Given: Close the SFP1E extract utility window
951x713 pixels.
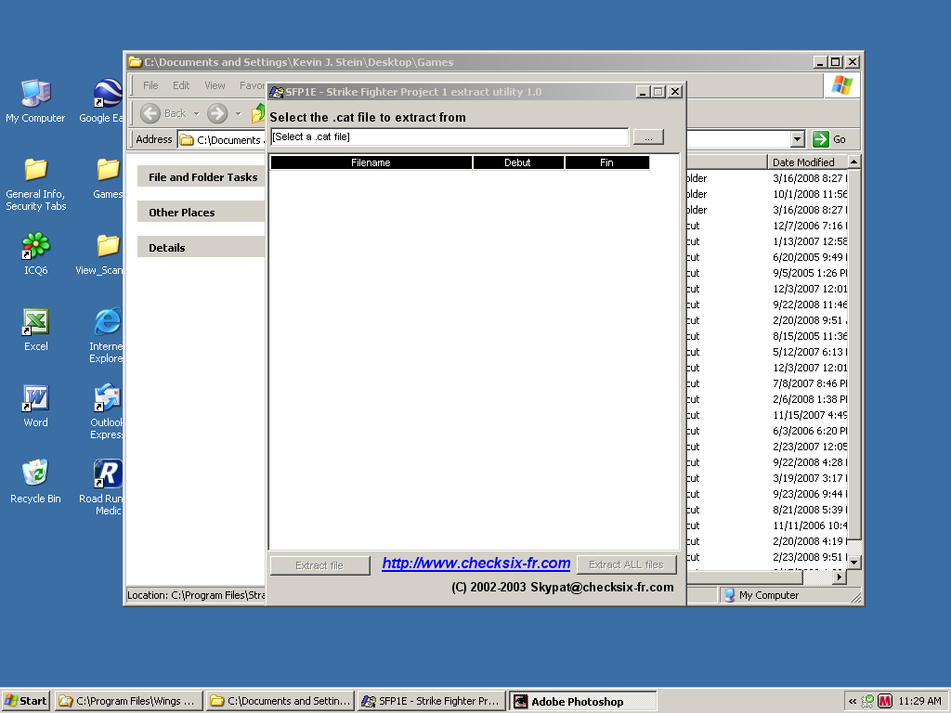Looking at the screenshot, I should click(675, 92).
